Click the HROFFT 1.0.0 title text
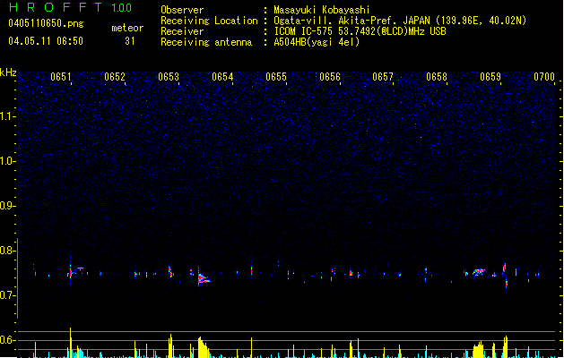The height and width of the screenshot is (358, 564). pyautogui.click(x=71, y=7)
